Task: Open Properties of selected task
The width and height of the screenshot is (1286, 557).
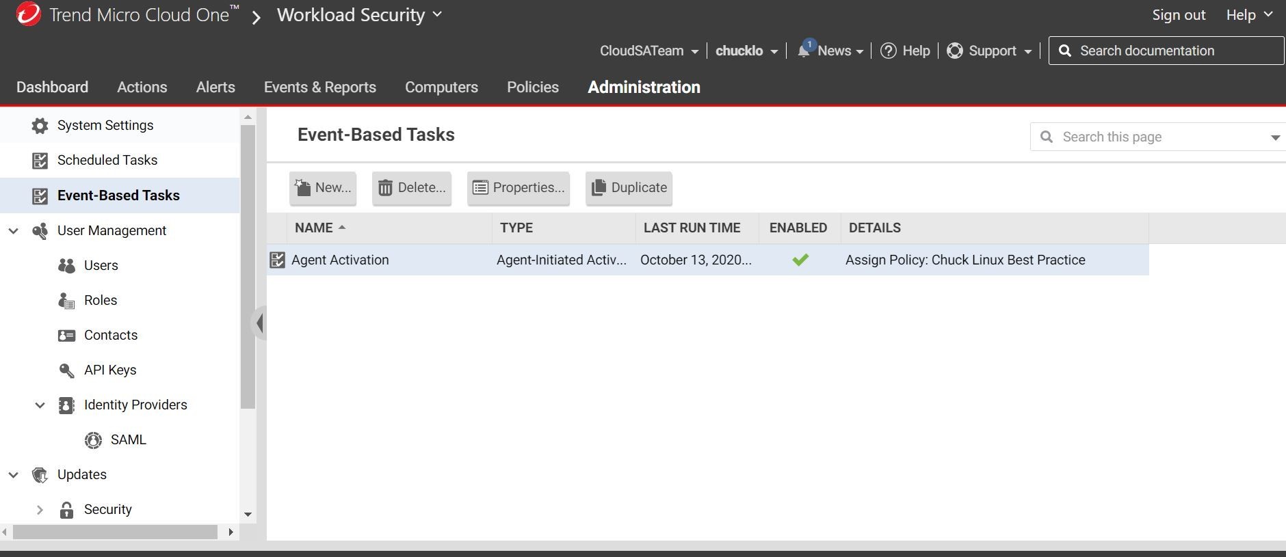Action: coord(519,188)
